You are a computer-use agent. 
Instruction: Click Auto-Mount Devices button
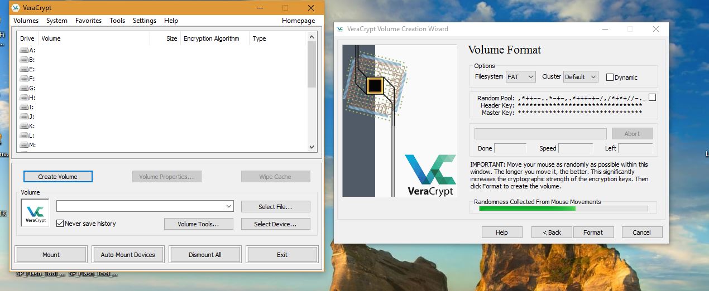pyautogui.click(x=128, y=255)
